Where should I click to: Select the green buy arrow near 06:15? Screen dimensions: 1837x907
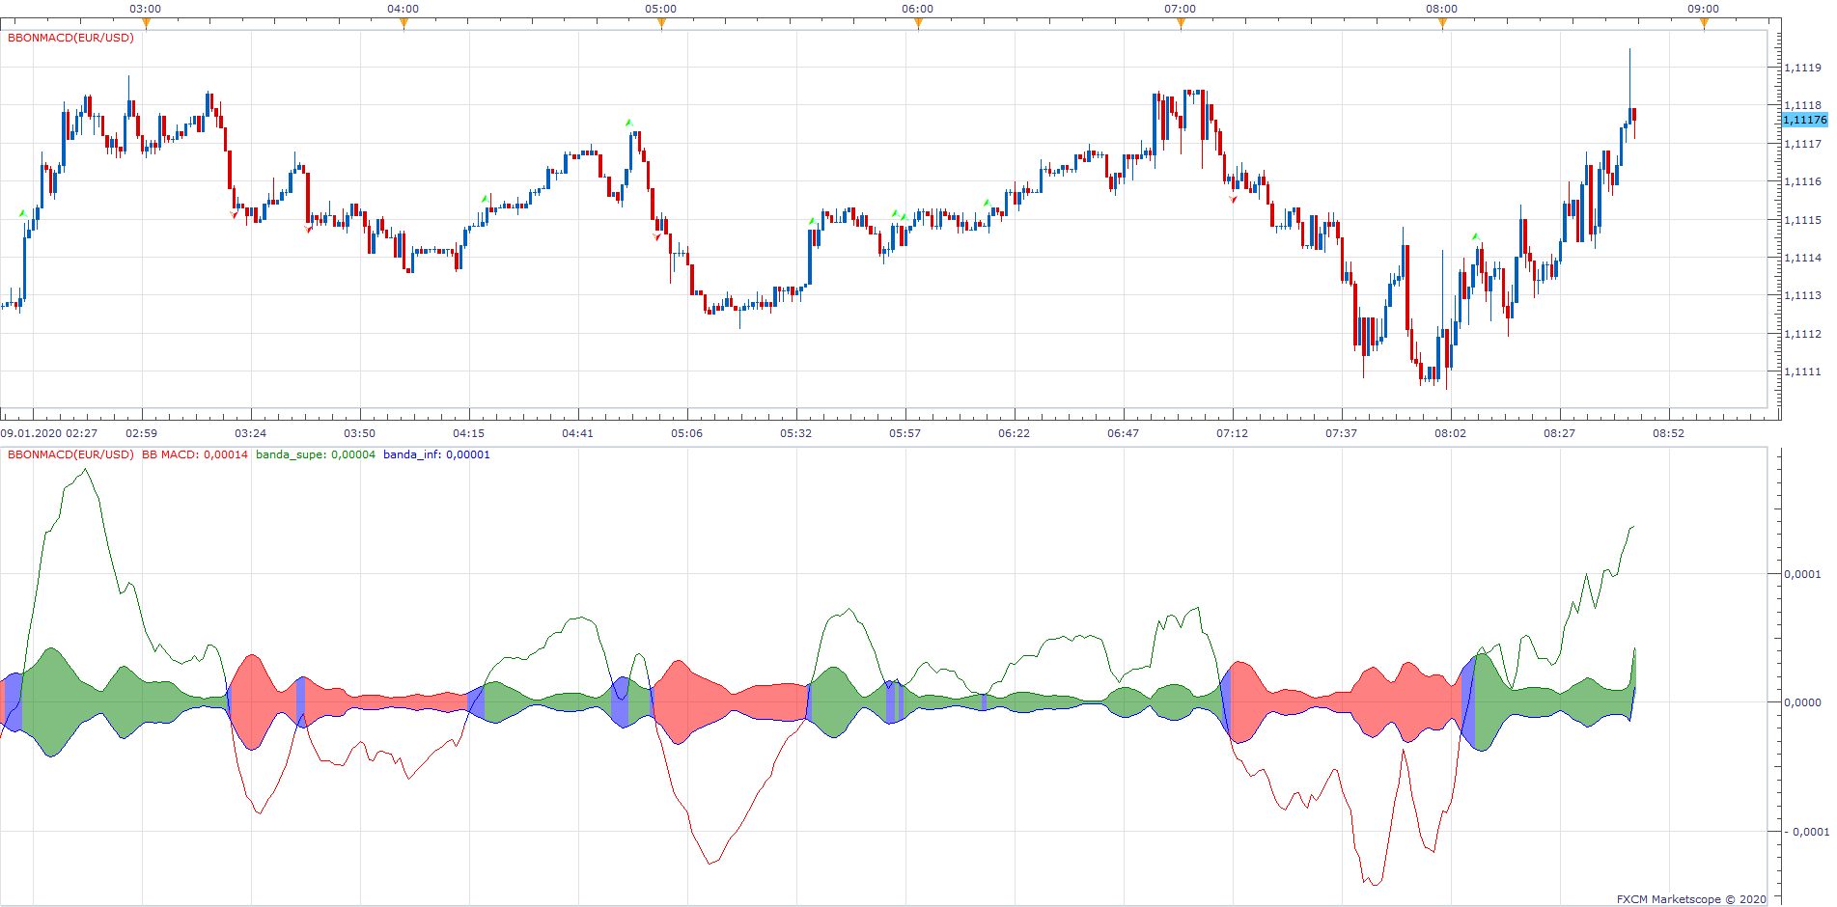click(x=987, y=203)
